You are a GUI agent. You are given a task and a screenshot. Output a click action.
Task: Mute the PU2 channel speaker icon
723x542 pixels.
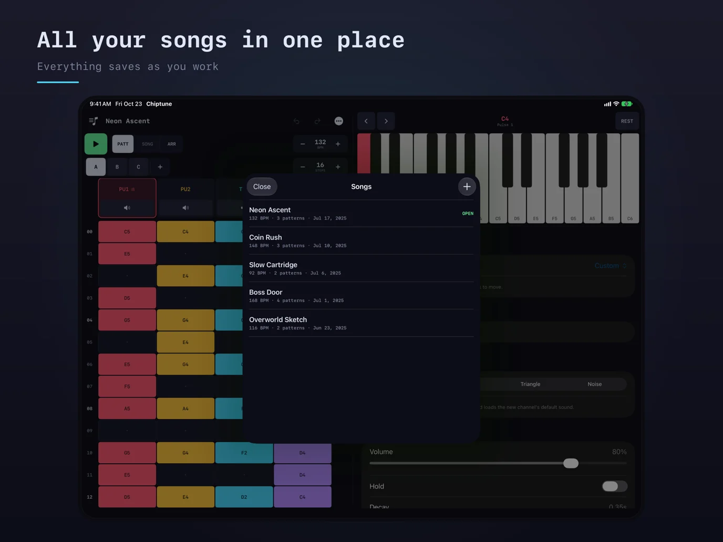(x=185, y=208)
